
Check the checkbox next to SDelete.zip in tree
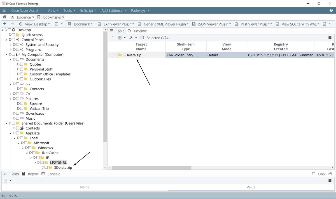pos(45,167)
